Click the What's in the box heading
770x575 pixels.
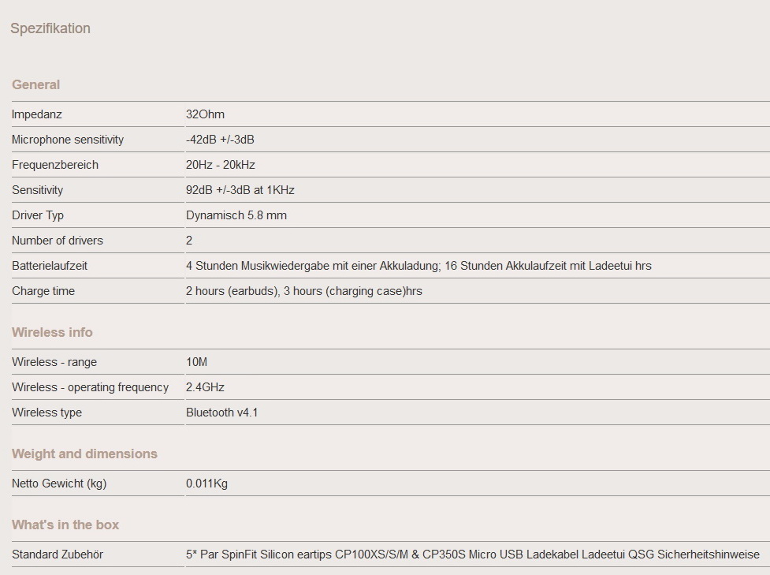[65, 525]
